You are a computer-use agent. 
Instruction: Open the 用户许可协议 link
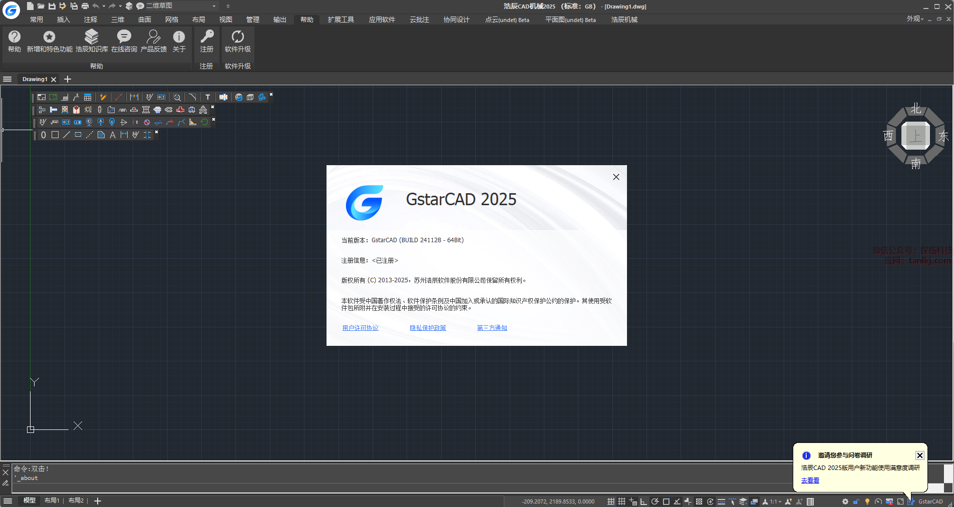click(360, 328)
